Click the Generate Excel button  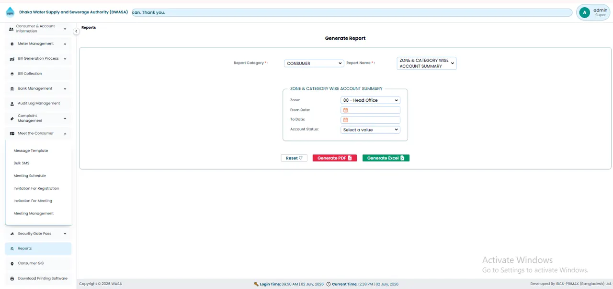pyautogui.click(x=386, y=158)
